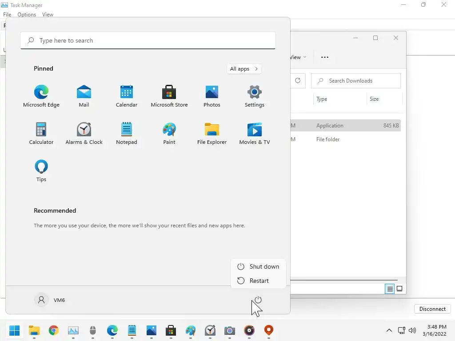Open Paint from the taskbar
The image size is (455, 341).
pos(190,330)
